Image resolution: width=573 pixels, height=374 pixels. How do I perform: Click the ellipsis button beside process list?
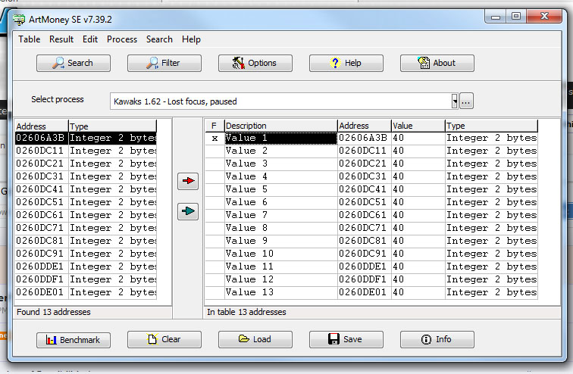pyautogui.click(x=466, y=101)
